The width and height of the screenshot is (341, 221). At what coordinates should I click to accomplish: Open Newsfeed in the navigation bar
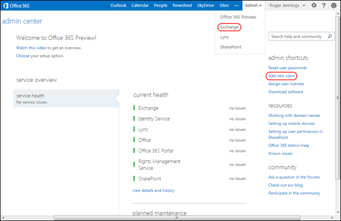[x=182, y=5]
